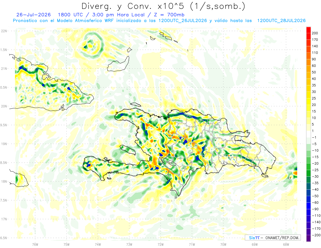Viewport: 321px width, 248px height.
Task: Click the '74W' longitude label
Action: pos(98,244)
